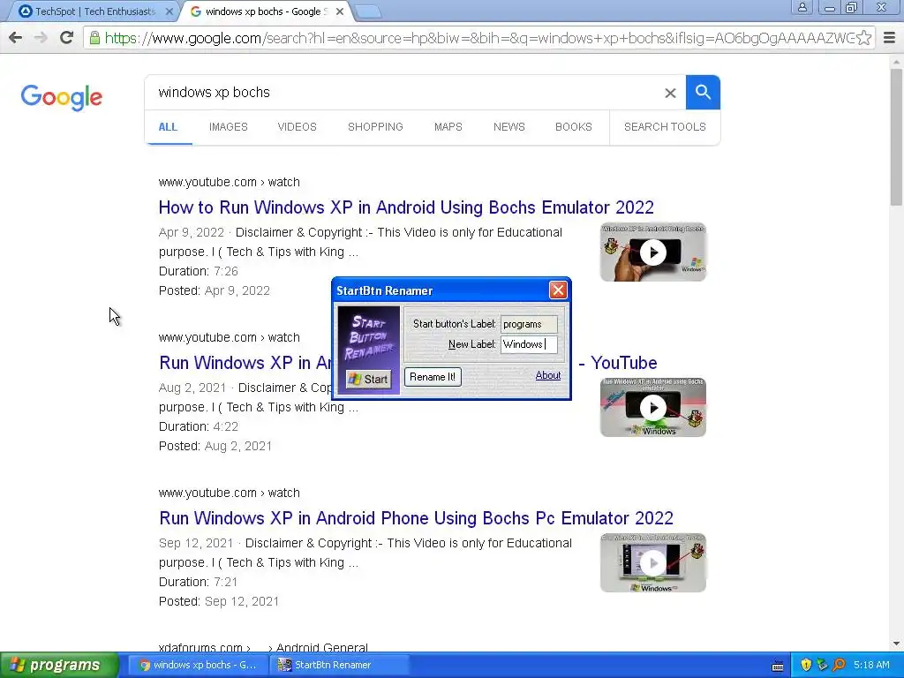Clear the search box with the X icon
This screenshot has width=904, height=678.
coord(670,93)
